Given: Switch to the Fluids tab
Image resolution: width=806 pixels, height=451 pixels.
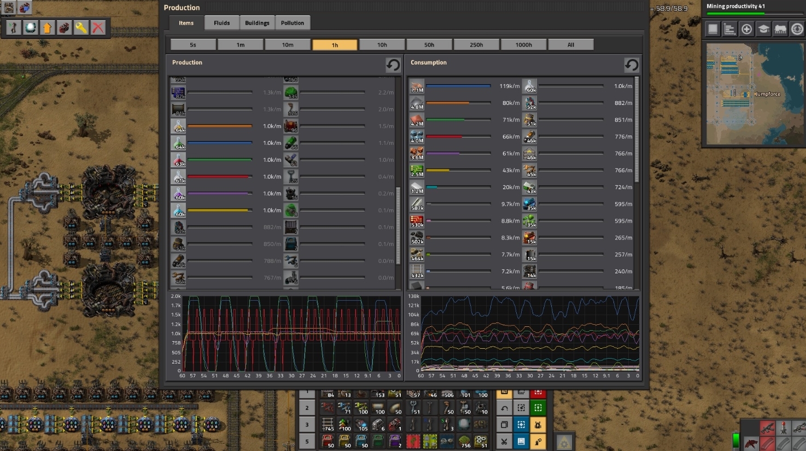Looking at the screenshot, I should pos(221,23).
